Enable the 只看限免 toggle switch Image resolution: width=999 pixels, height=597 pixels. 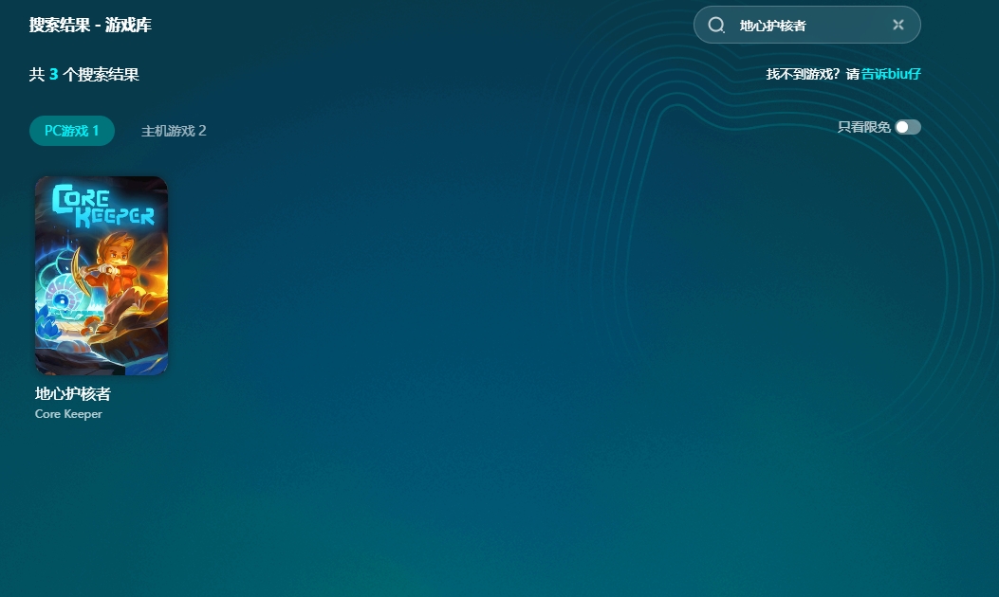907,127
